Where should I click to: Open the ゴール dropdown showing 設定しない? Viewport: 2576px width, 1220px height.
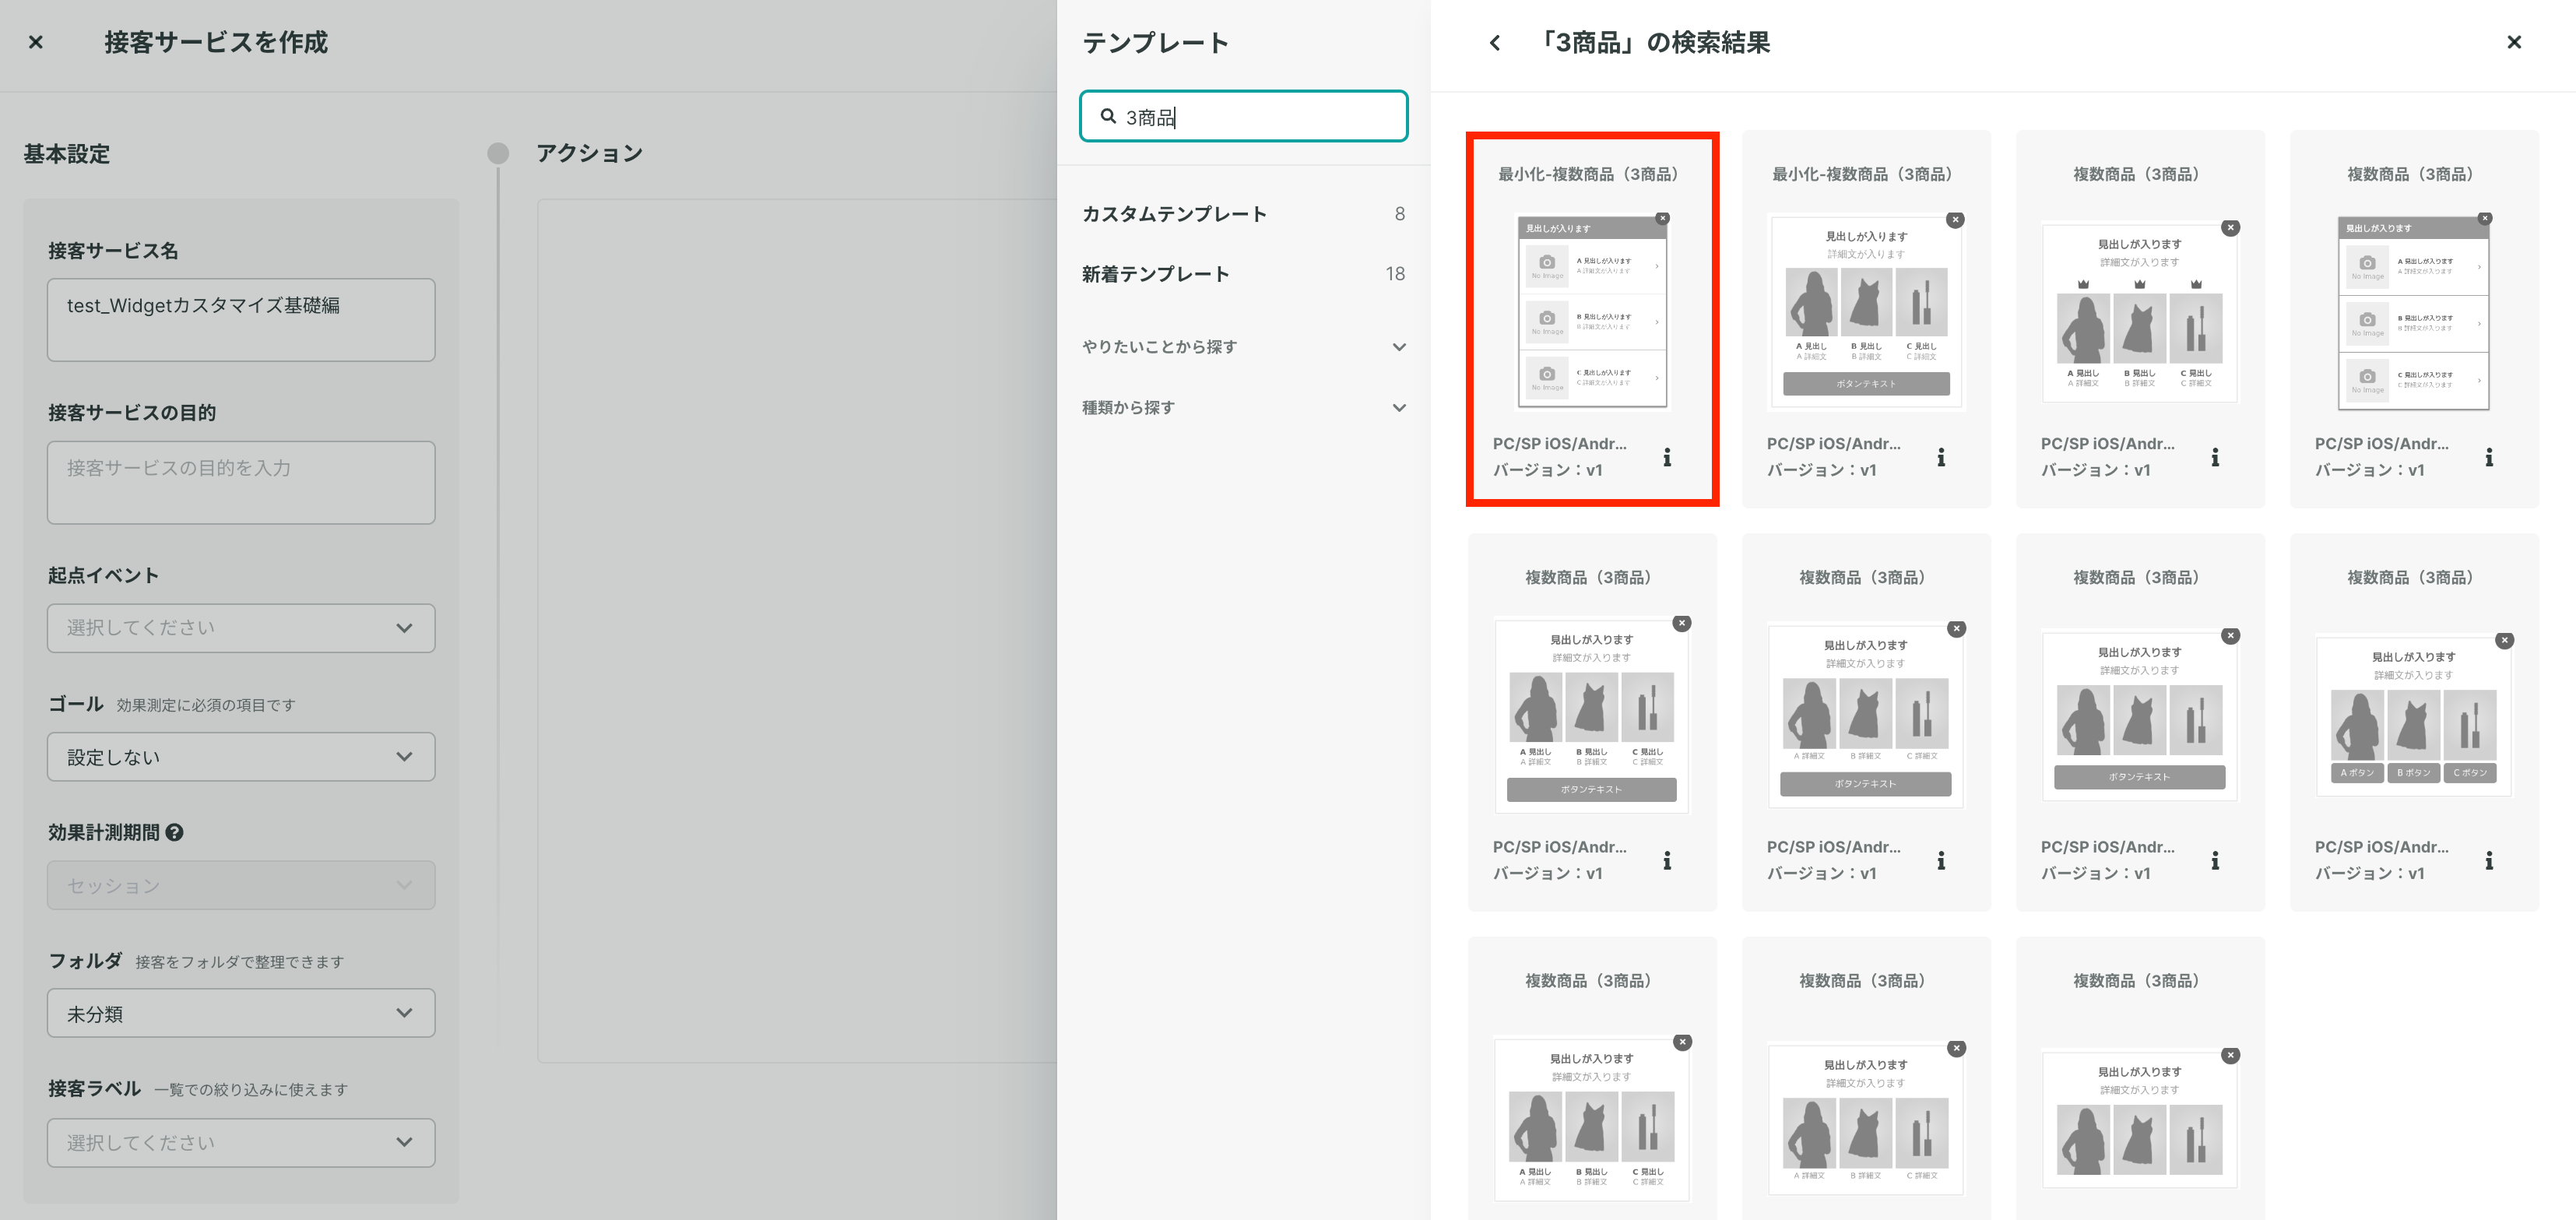point(241,757)
